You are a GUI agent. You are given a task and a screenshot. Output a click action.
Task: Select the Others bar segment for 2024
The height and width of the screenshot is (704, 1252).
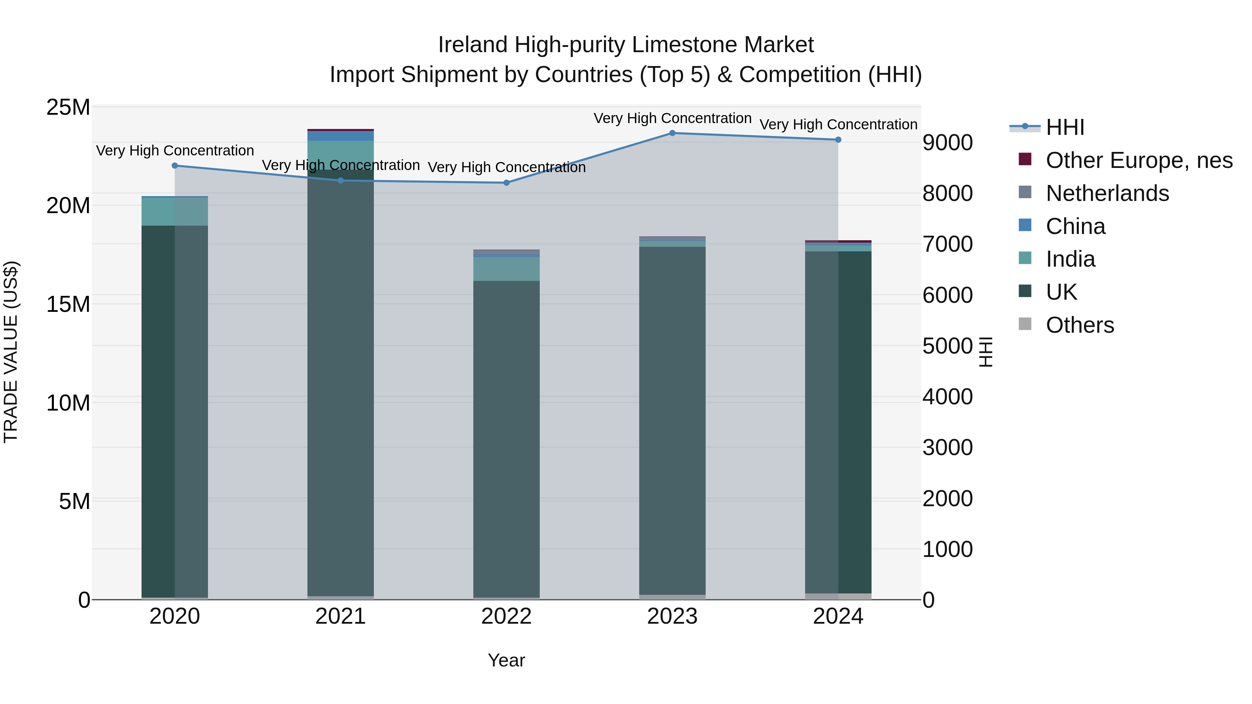click(x=838, y=597)
